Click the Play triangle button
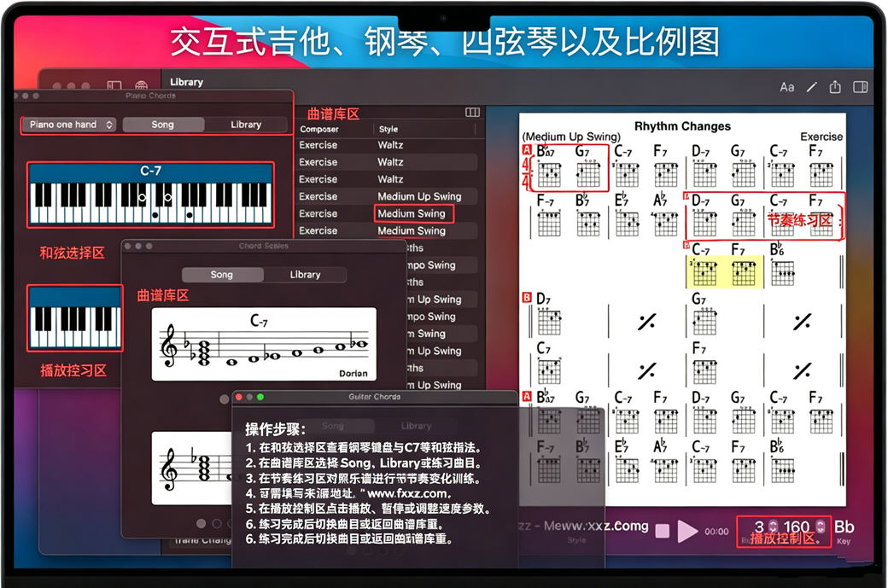 pos(687,531)
